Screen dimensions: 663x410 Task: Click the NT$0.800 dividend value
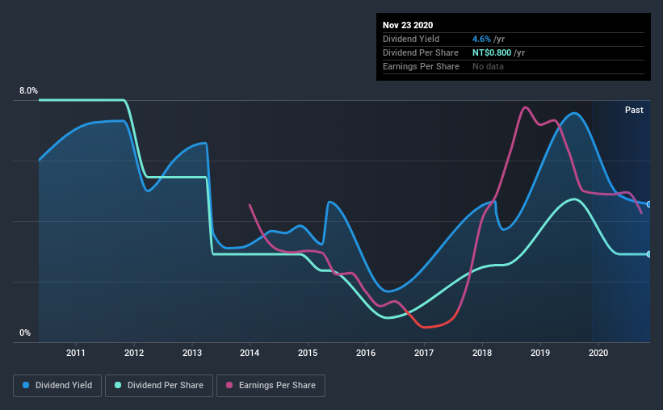tap(492, 52)
